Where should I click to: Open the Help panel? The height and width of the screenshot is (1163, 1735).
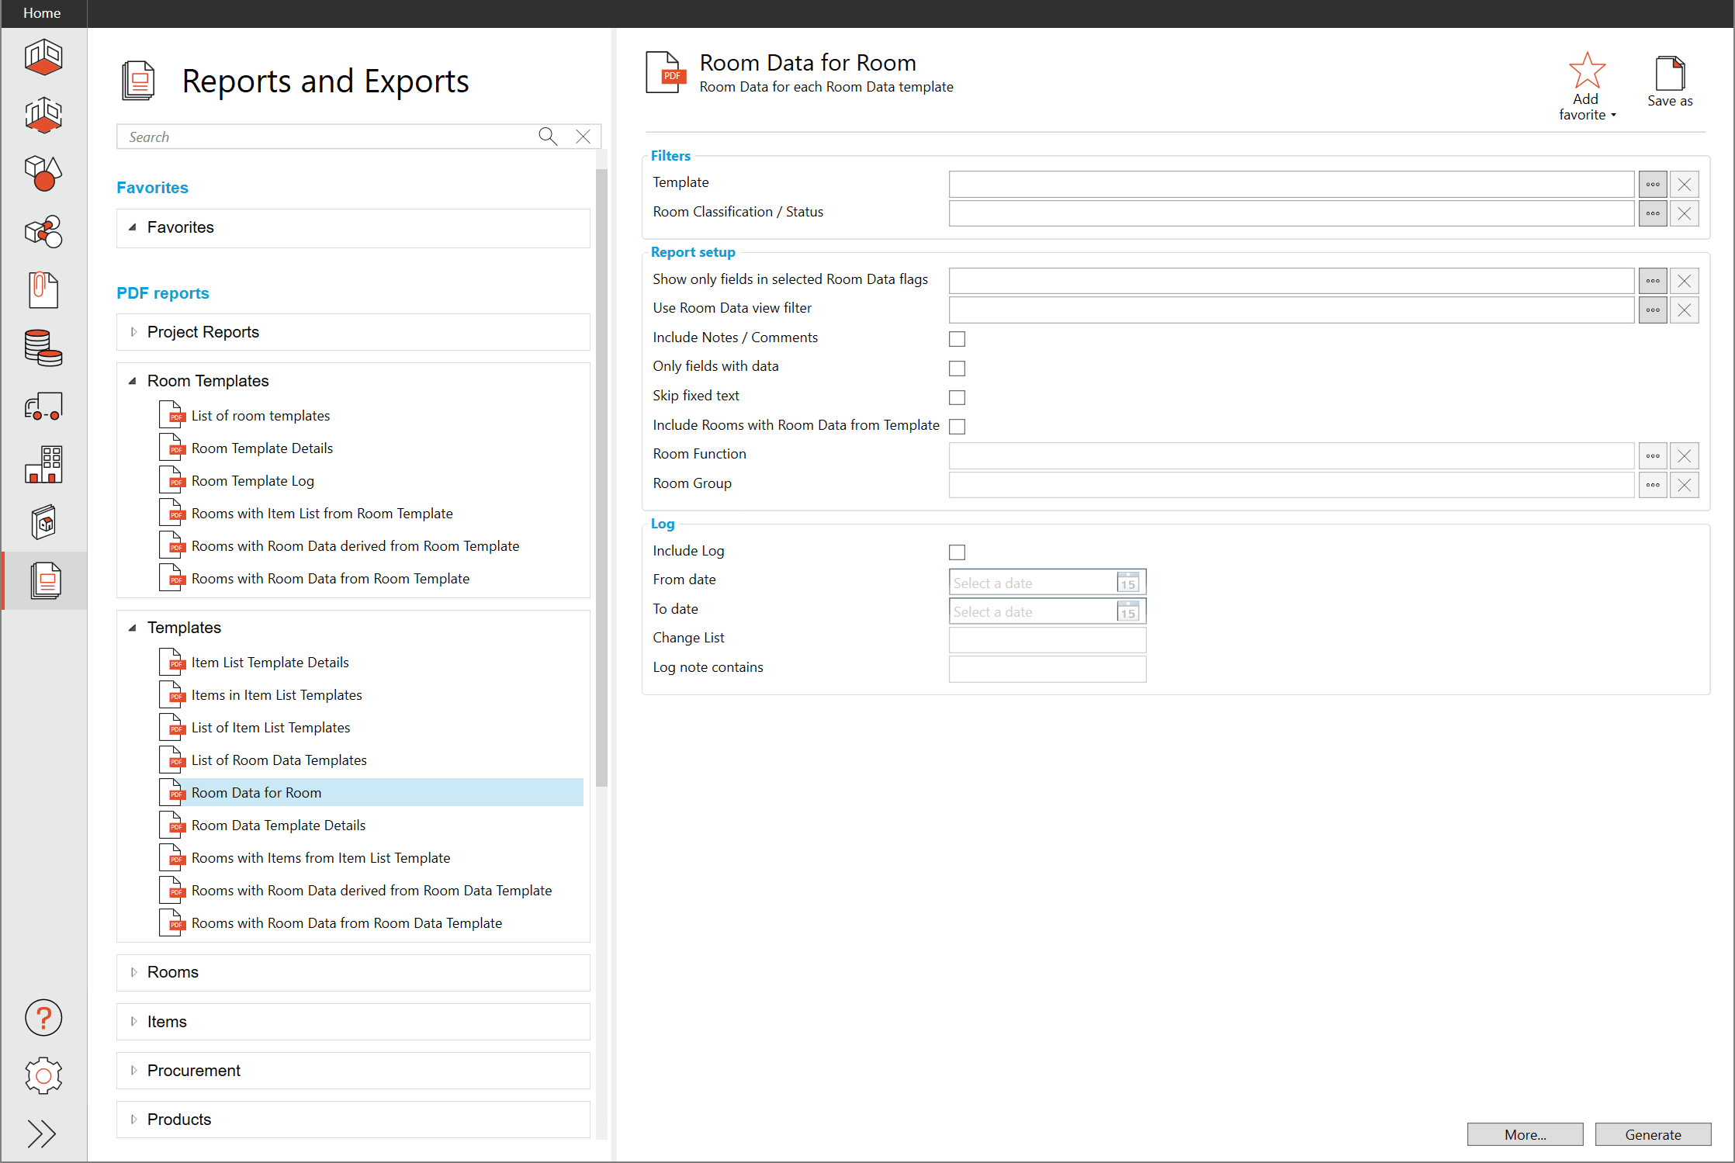pyautogui.click(x=43, y=1018)
